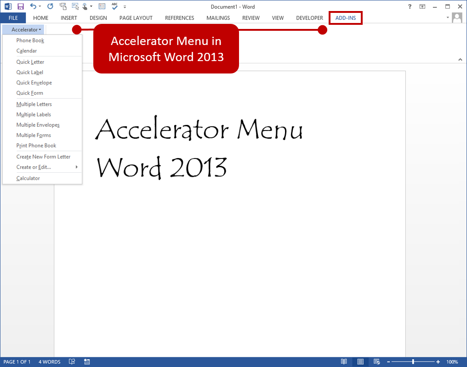
Task: Click the dotted selection rectangle icon with cursor
Action: point(75,6)
